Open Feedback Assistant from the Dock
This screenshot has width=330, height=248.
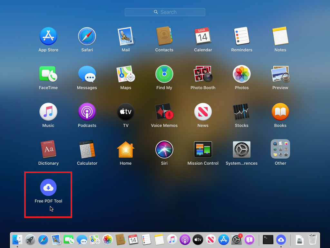pyautogui.click(x=249, y=240)
